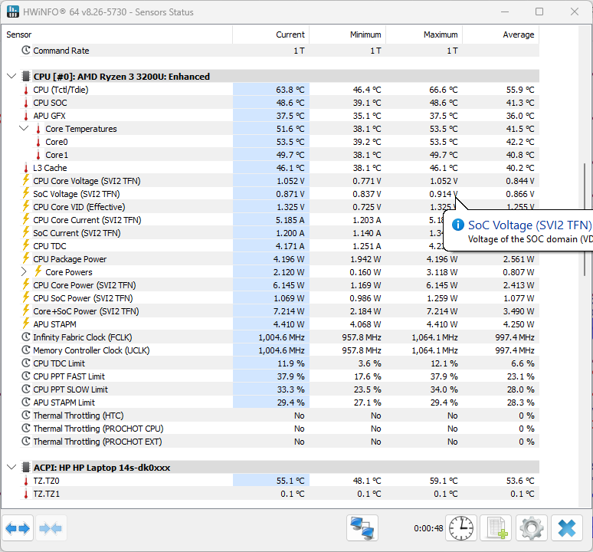Click the thermometer icon beside CPU (Tctl/Tdie)
This screenshot has height=552, width=593.
coord(26,90)
